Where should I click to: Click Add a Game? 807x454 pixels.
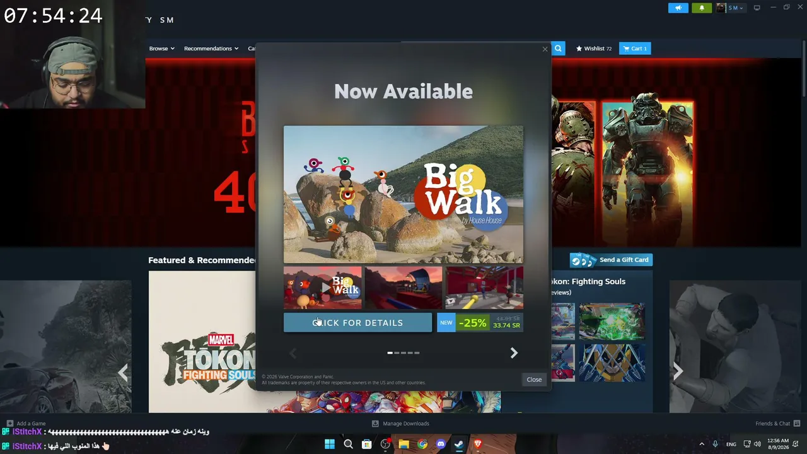(26, 424)
